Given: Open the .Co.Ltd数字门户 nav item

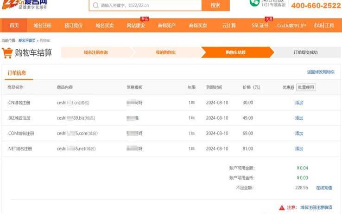Looking at the screenshot, I should click(x=291, y=26).
